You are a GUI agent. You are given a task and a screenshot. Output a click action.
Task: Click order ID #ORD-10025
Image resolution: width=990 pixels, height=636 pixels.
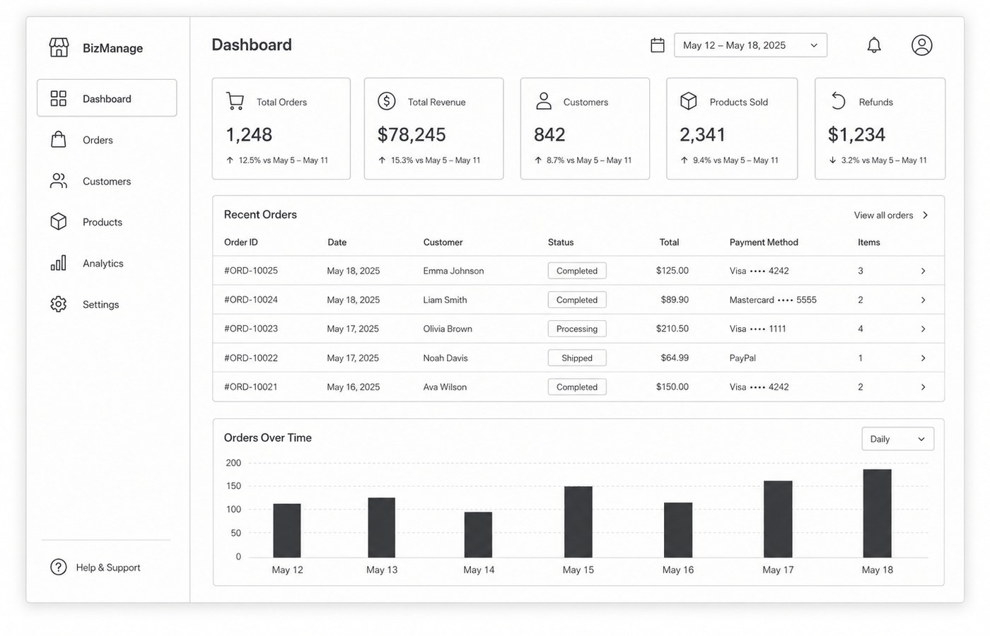tap(251, 271)
